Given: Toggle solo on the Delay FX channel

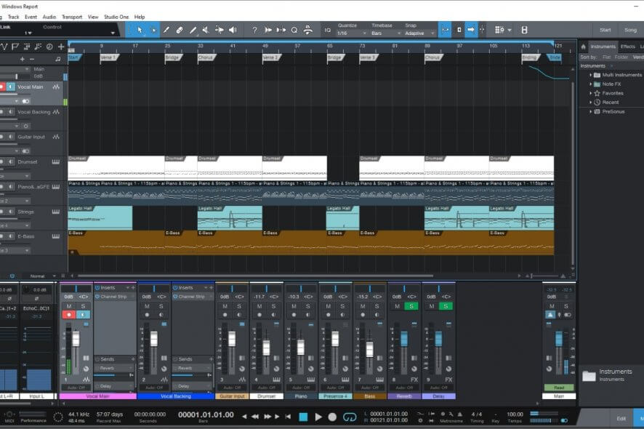Looking at the screenshot, I should (446, 306).
